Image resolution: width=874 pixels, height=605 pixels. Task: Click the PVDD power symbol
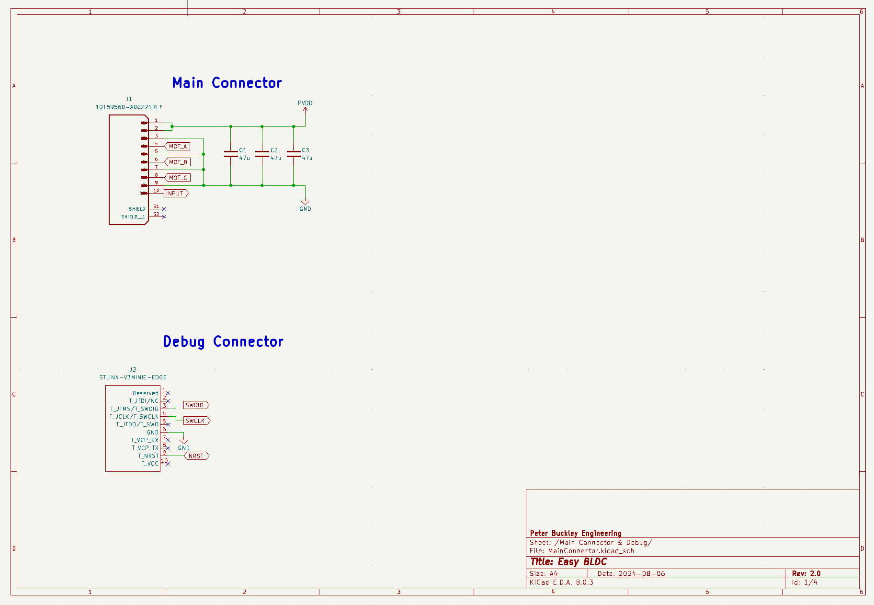tap(305, 107)
